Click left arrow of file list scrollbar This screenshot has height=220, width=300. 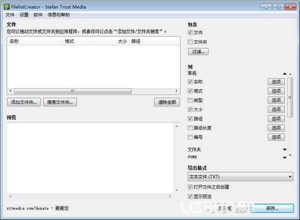10,91
